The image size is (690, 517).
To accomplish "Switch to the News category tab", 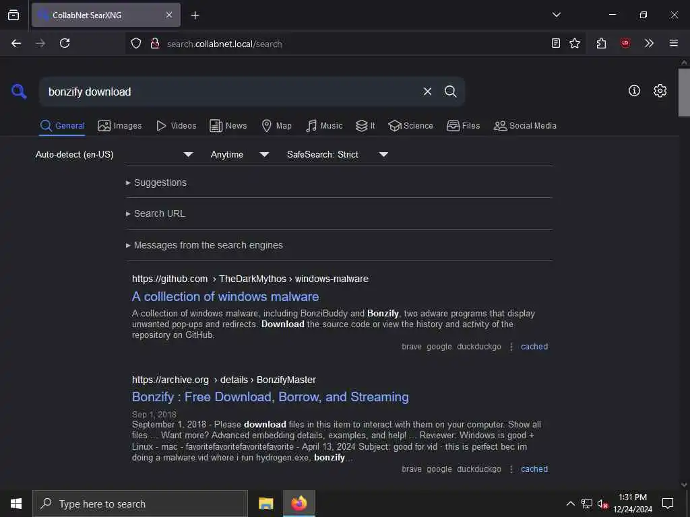I will pyautogui.click(x=228, y=126).
